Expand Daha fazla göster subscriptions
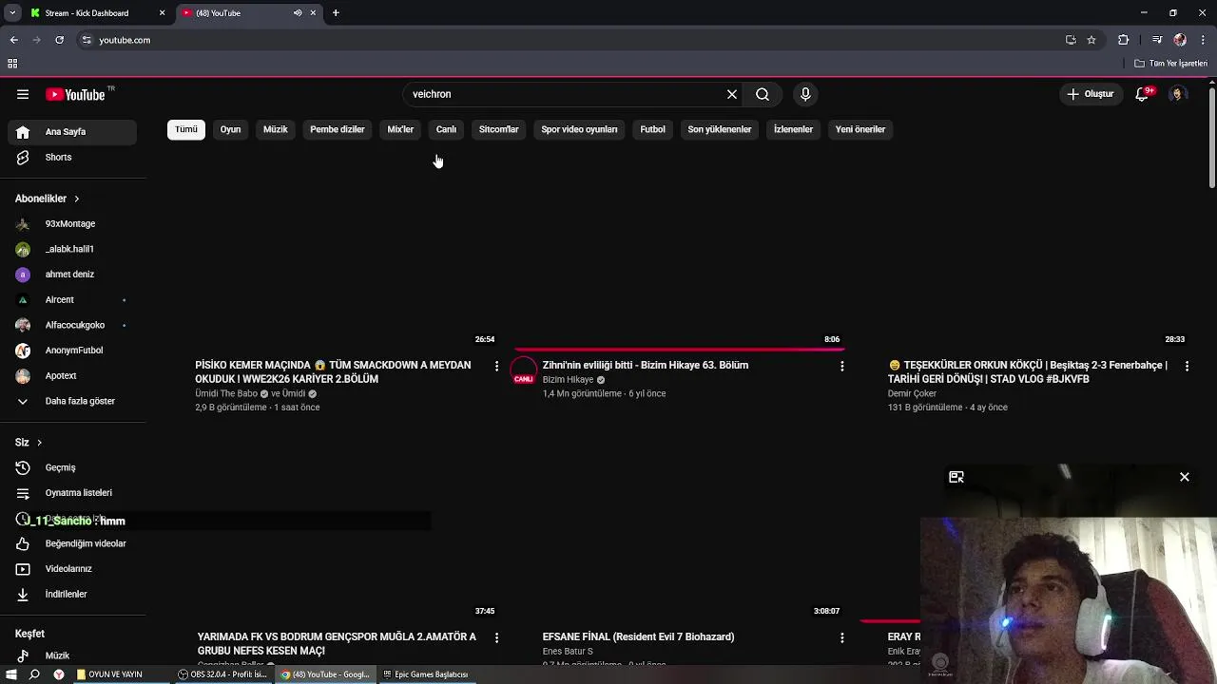The height and width of the screenshot is (684, 1217). point(72,401)
